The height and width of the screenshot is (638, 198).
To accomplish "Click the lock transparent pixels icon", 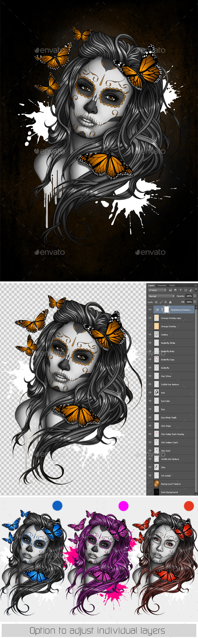I will coord(156,302).
